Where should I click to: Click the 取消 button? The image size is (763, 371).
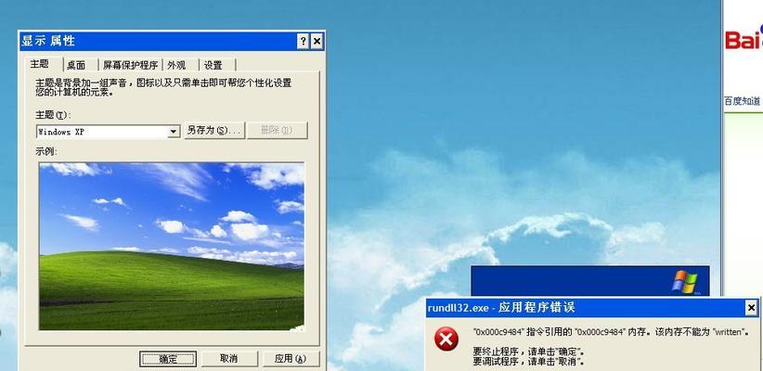(228, 359)
